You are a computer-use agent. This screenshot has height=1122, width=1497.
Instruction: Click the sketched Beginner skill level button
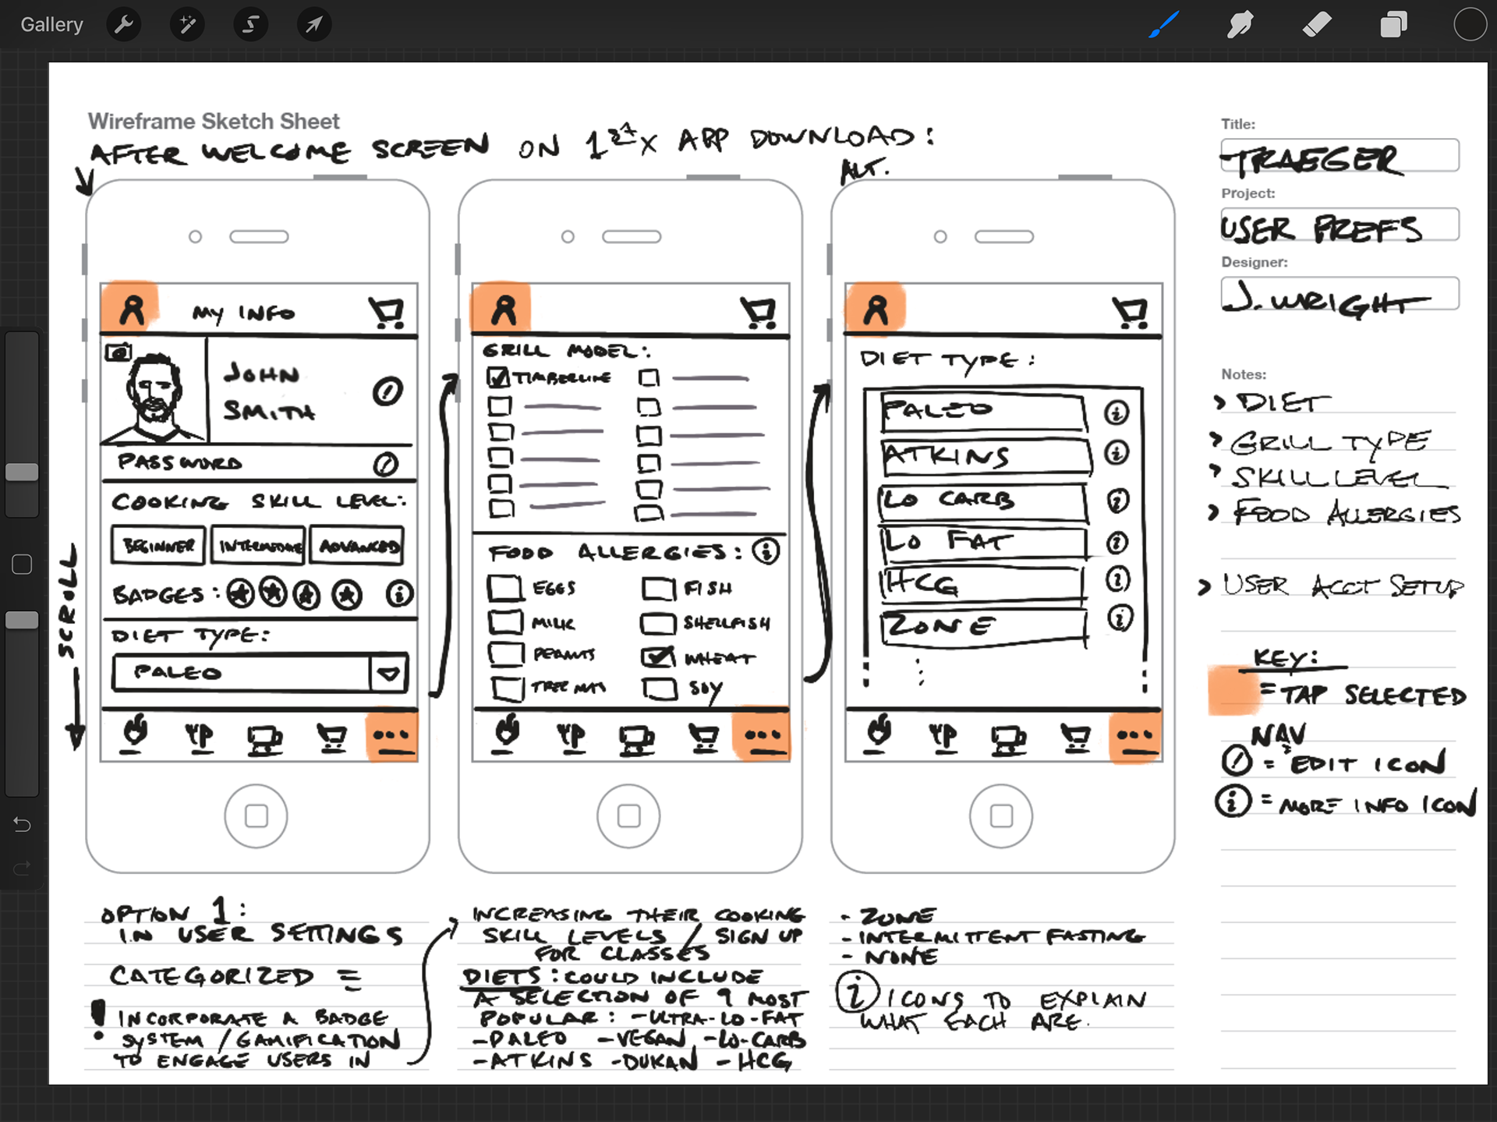click(158, 545)
